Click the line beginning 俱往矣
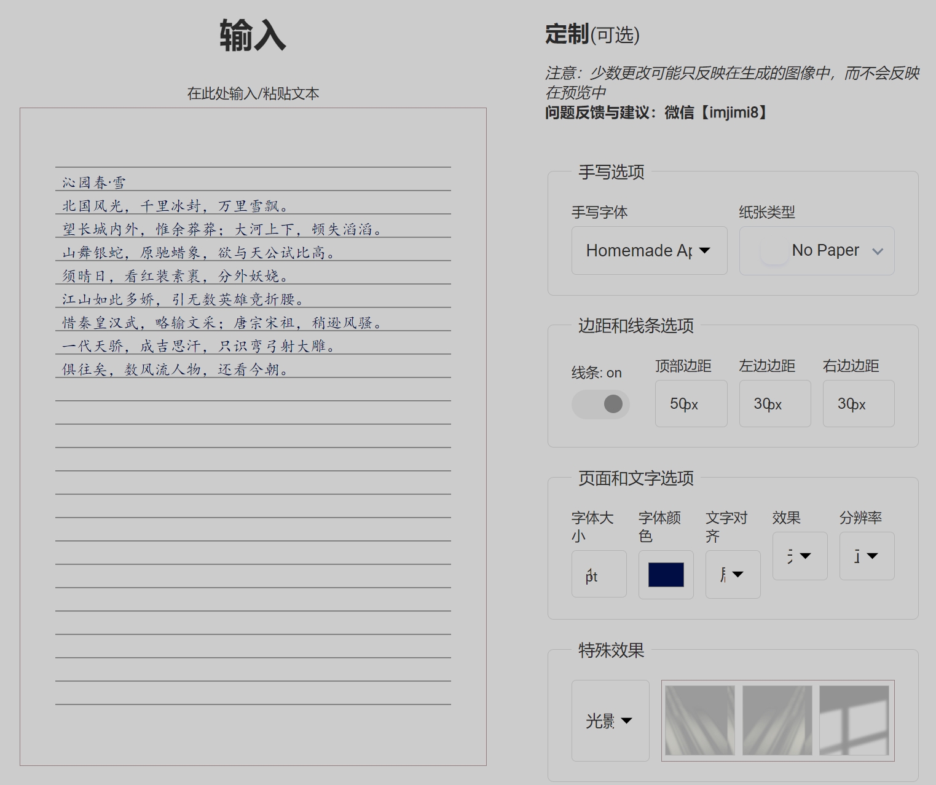Viewport: 936px width, 785px height. [175, 369]
